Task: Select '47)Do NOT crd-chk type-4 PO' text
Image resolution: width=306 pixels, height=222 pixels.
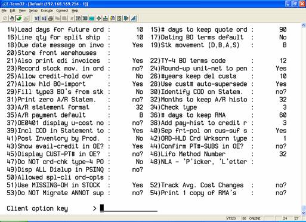Action: click(55, 161)
